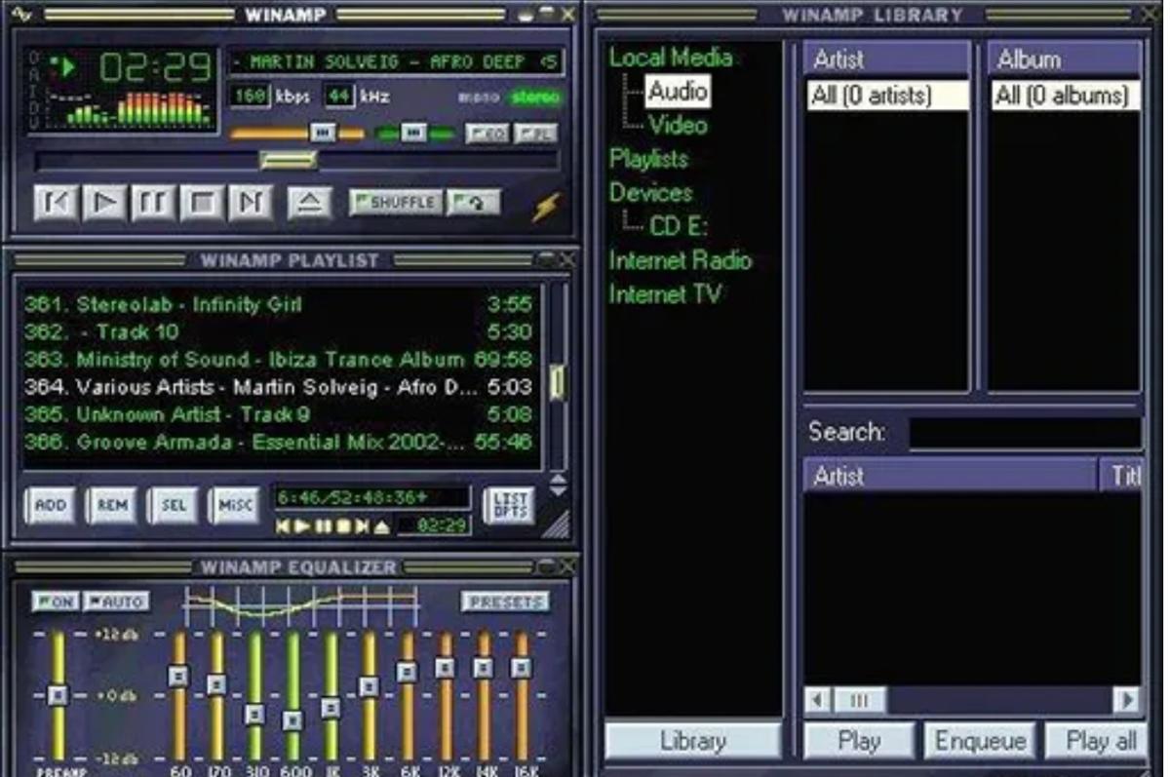The image size is (1170, 777).
Task: Enable equalizer AUTO mode
Action: point(116,602)
